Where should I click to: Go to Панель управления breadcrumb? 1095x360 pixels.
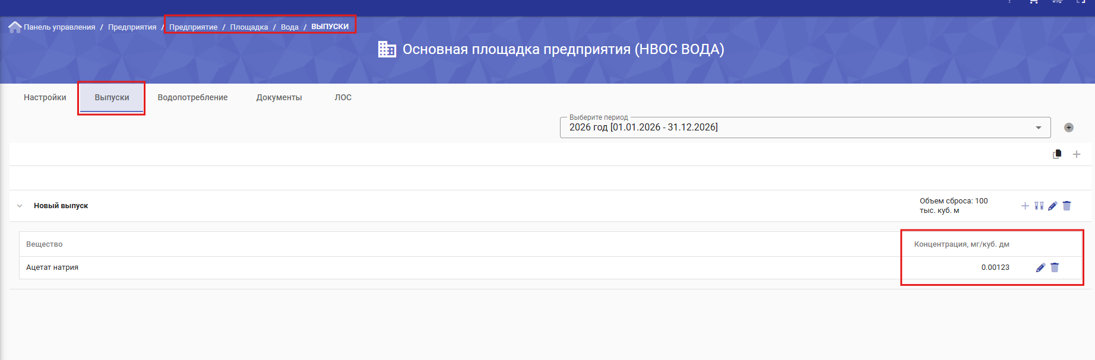pos(59,27)
